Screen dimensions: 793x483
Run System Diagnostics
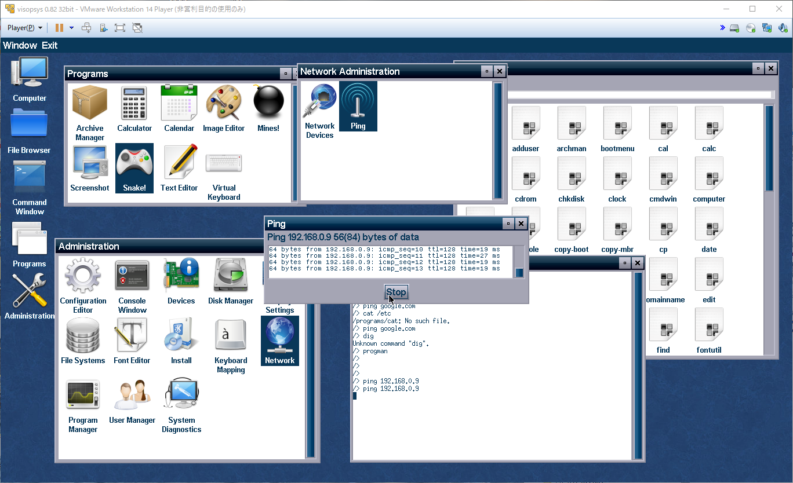pos(181,405)
